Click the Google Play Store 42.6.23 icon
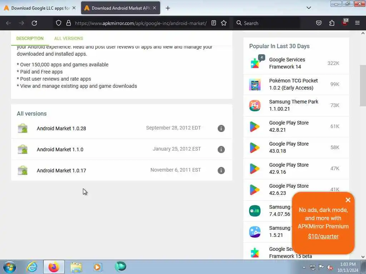This screenshot has height=274, width=366. point(255,190)
